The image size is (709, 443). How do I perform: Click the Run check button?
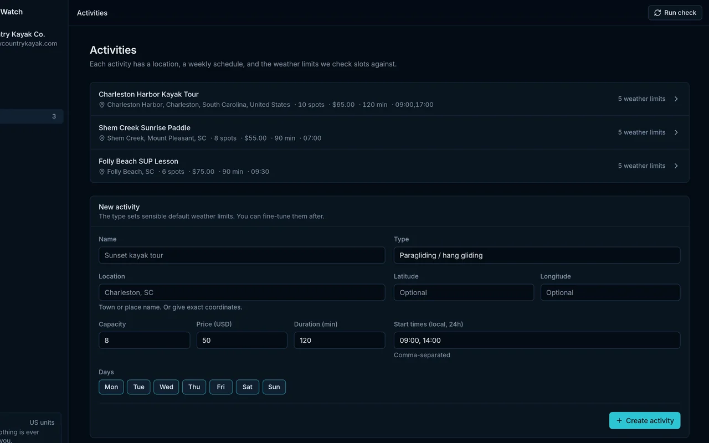click(675, 13)
